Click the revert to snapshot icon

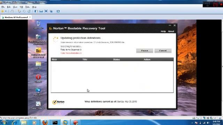coord(24,11)
